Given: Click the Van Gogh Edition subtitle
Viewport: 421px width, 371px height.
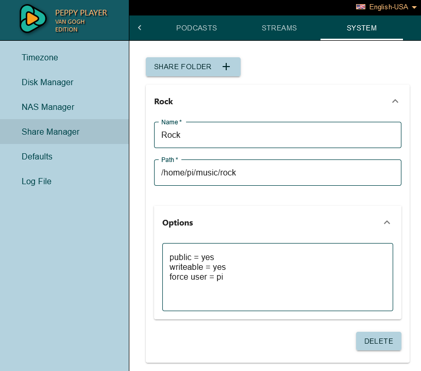Looking at the screenshot, I should tap(70, 25).
